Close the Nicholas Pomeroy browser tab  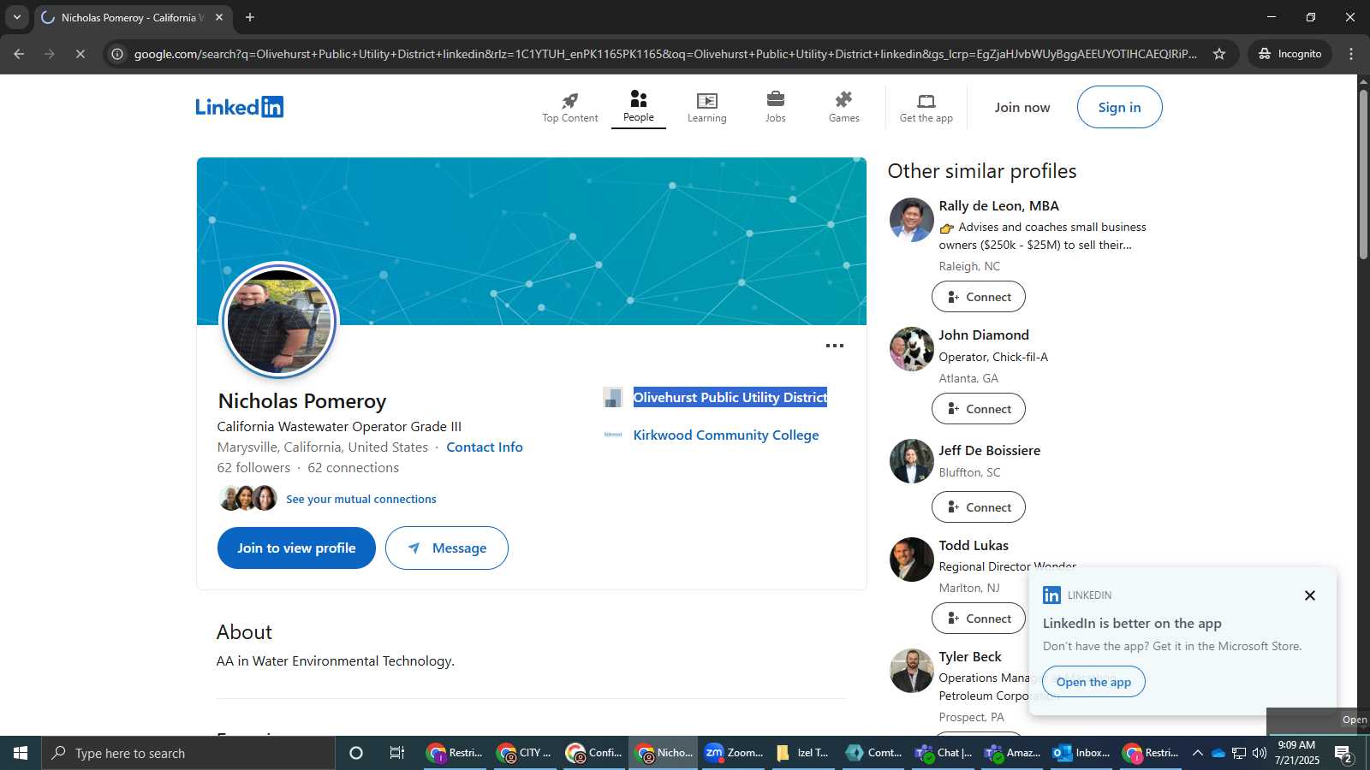click(219, 17)
